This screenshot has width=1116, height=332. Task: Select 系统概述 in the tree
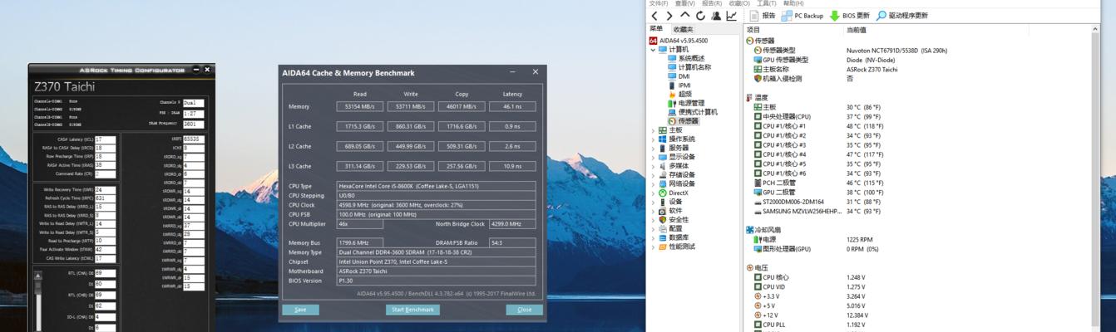tap(685, 58)
